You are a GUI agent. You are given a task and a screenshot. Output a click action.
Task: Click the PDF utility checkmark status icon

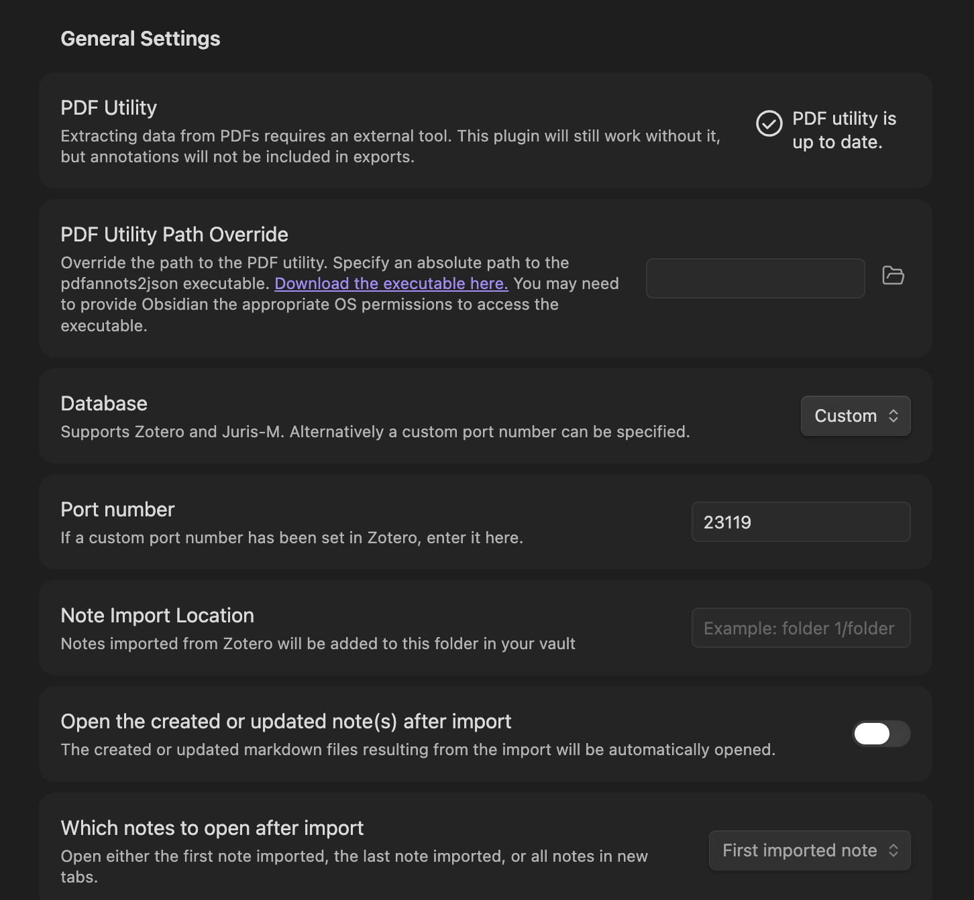(x=769, y=123)
